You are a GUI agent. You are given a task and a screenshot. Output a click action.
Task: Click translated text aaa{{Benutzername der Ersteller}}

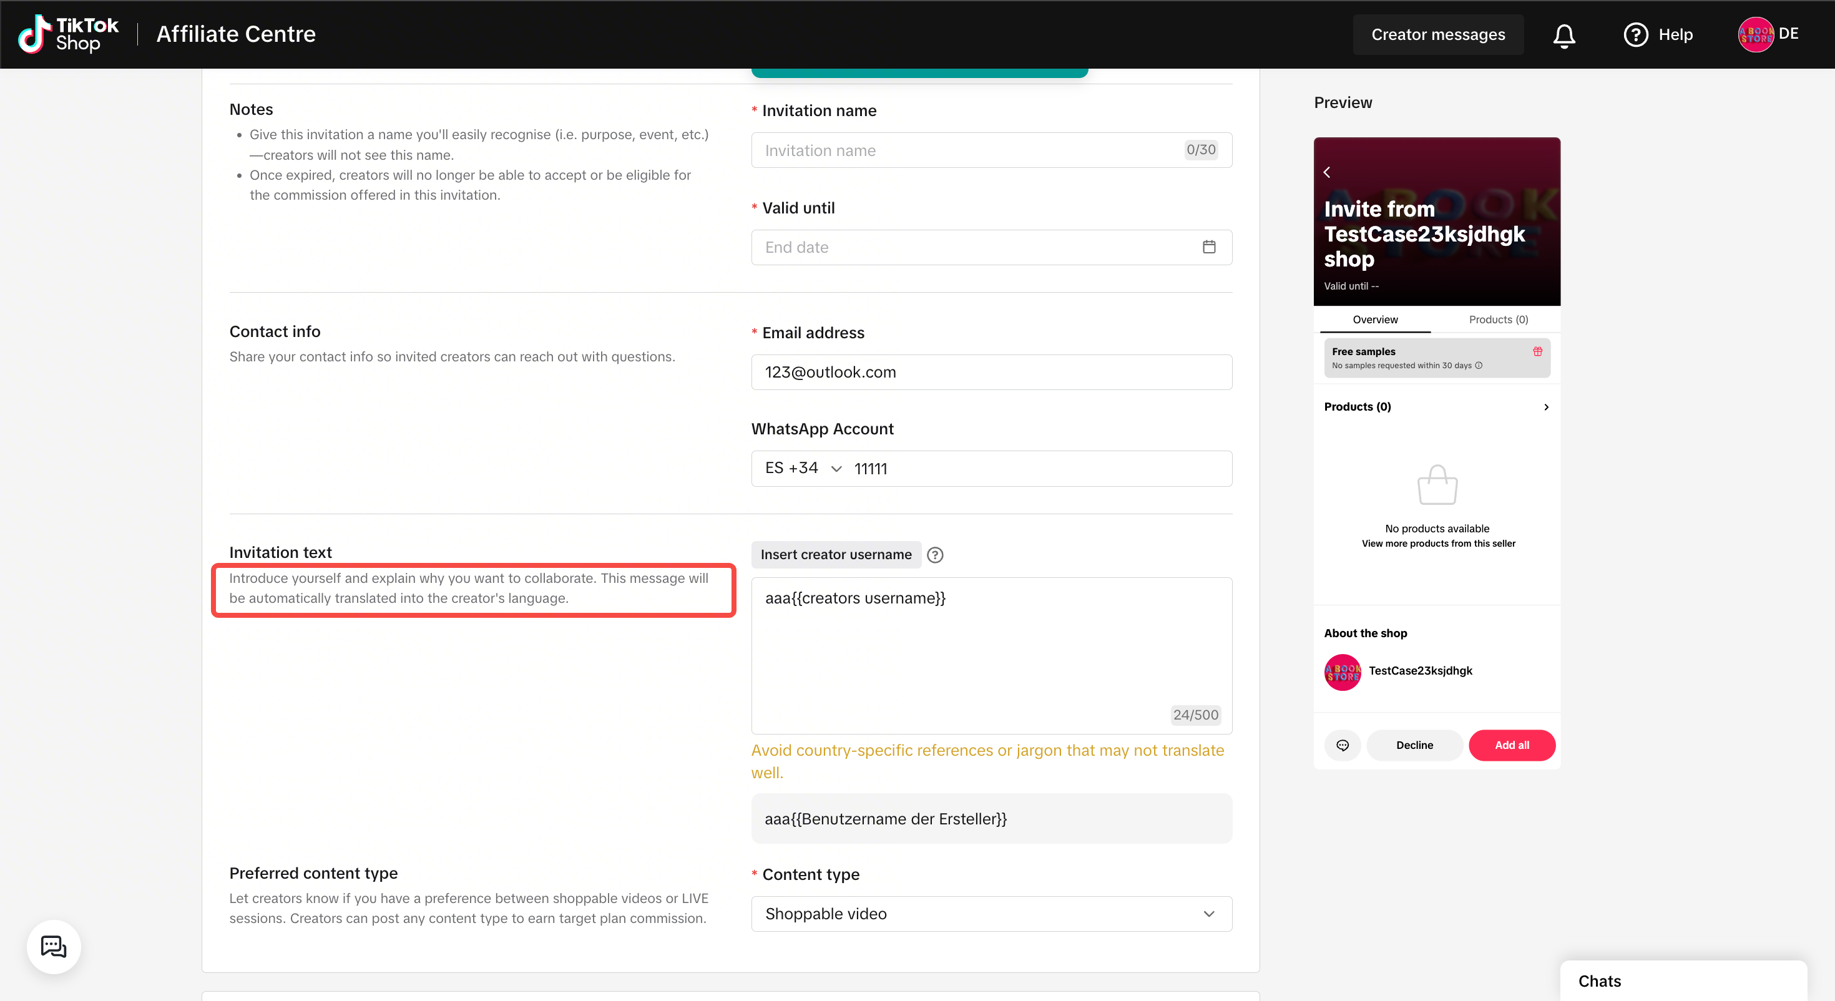(x=886, y=819)
